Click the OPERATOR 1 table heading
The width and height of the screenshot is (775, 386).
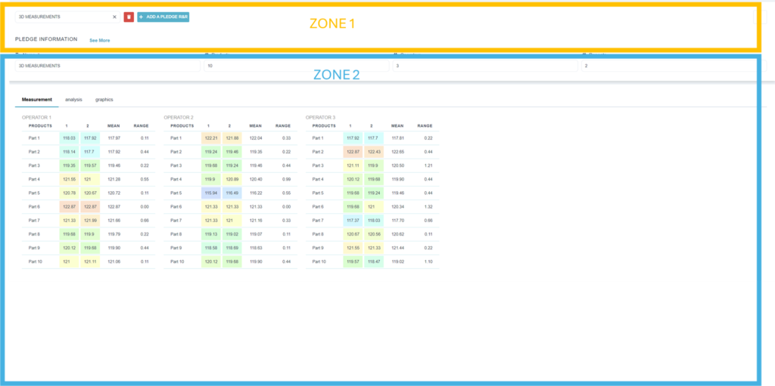click(x=36, y=118)
